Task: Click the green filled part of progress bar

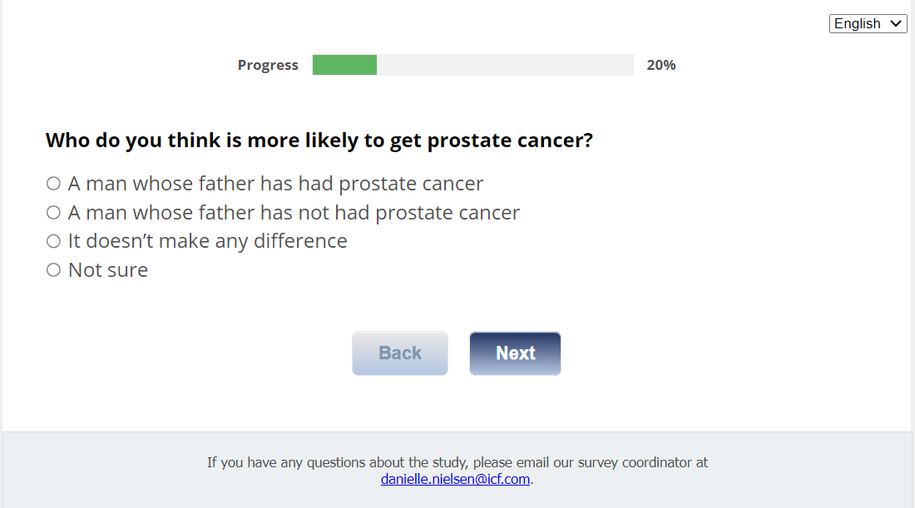Action: 344,65
